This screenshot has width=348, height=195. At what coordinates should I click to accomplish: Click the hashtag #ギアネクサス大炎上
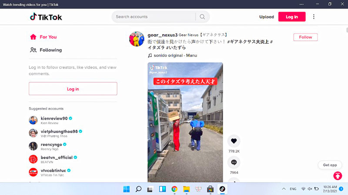(248, 42)
